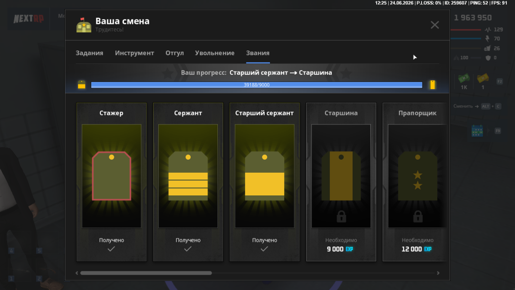This screenshot has width=515, height=290.
Task: Click the lock icon on Прапорщик card
Action: 418,217
